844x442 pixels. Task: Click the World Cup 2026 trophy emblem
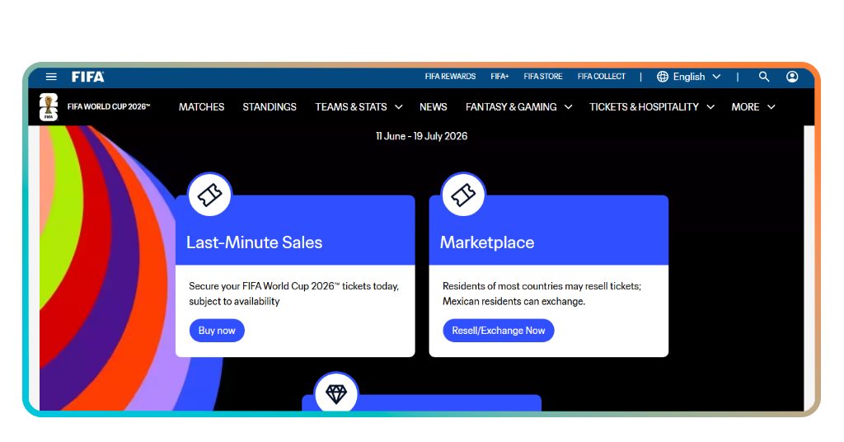point(49,106)
